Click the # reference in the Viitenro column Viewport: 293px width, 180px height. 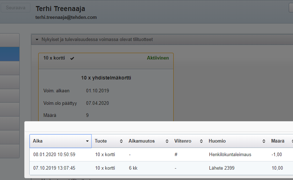175,155
